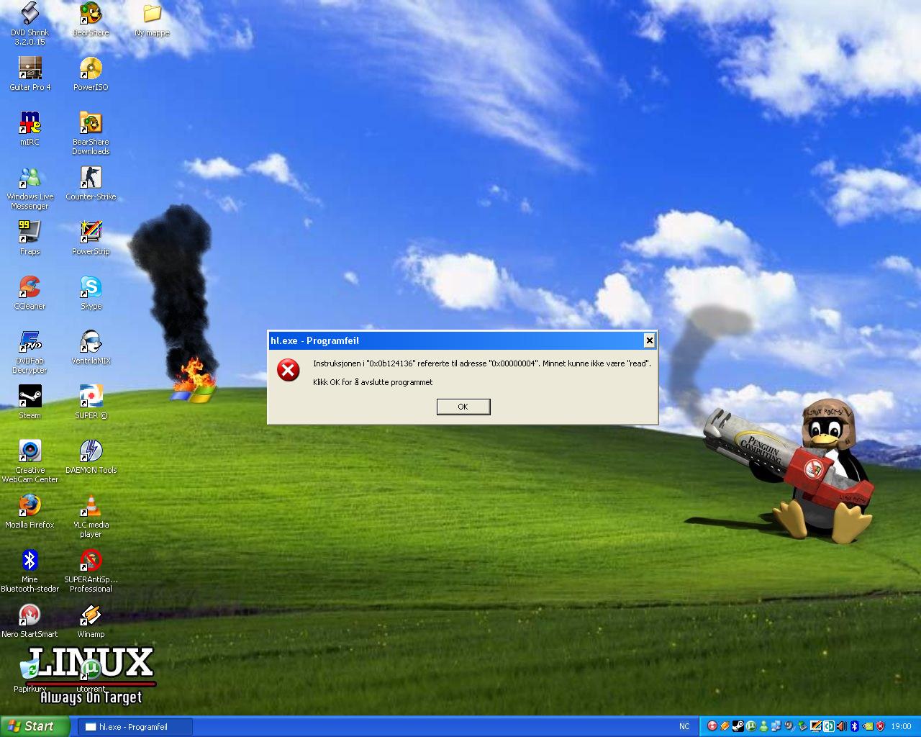Select the Skype desktop icon
The height and width of the screenshot is (737, 921).
coord(91,292)
